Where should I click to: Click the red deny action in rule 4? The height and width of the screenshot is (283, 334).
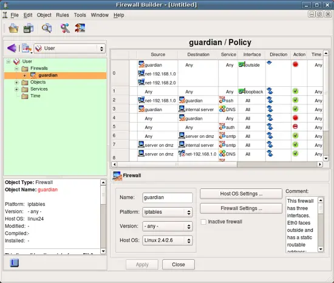point(295,118)
